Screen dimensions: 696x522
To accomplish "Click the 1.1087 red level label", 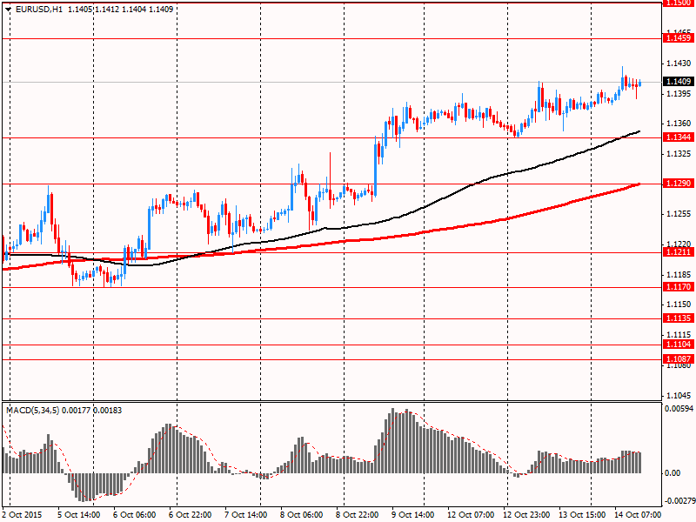I will pos(679,359).
